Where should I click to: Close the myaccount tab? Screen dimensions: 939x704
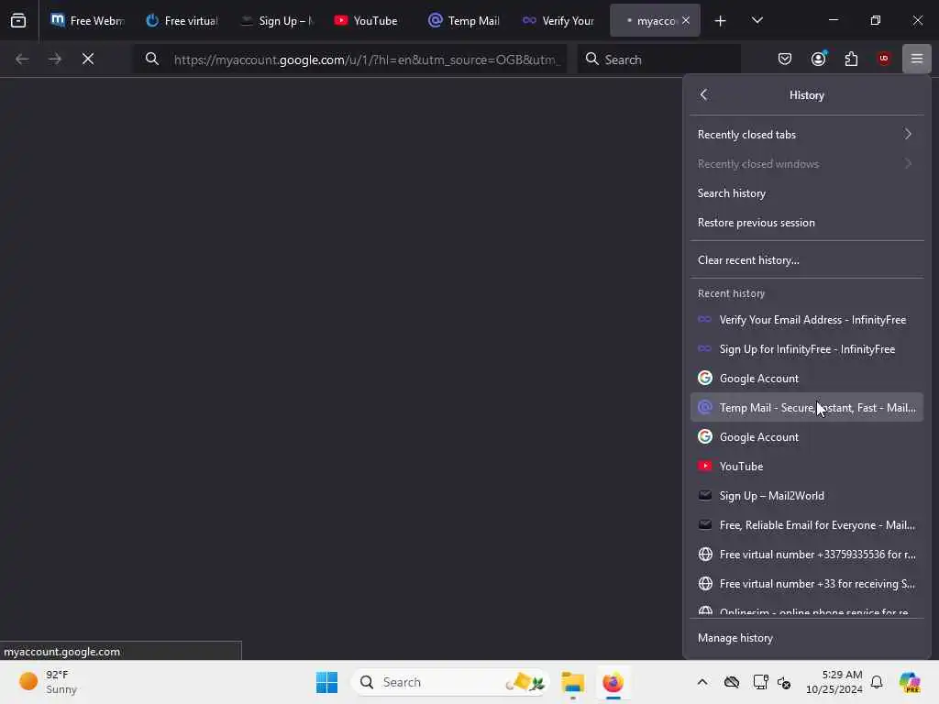click(686, 20)
